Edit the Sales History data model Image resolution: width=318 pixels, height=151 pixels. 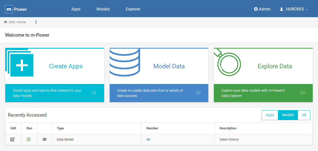(13, 139)
